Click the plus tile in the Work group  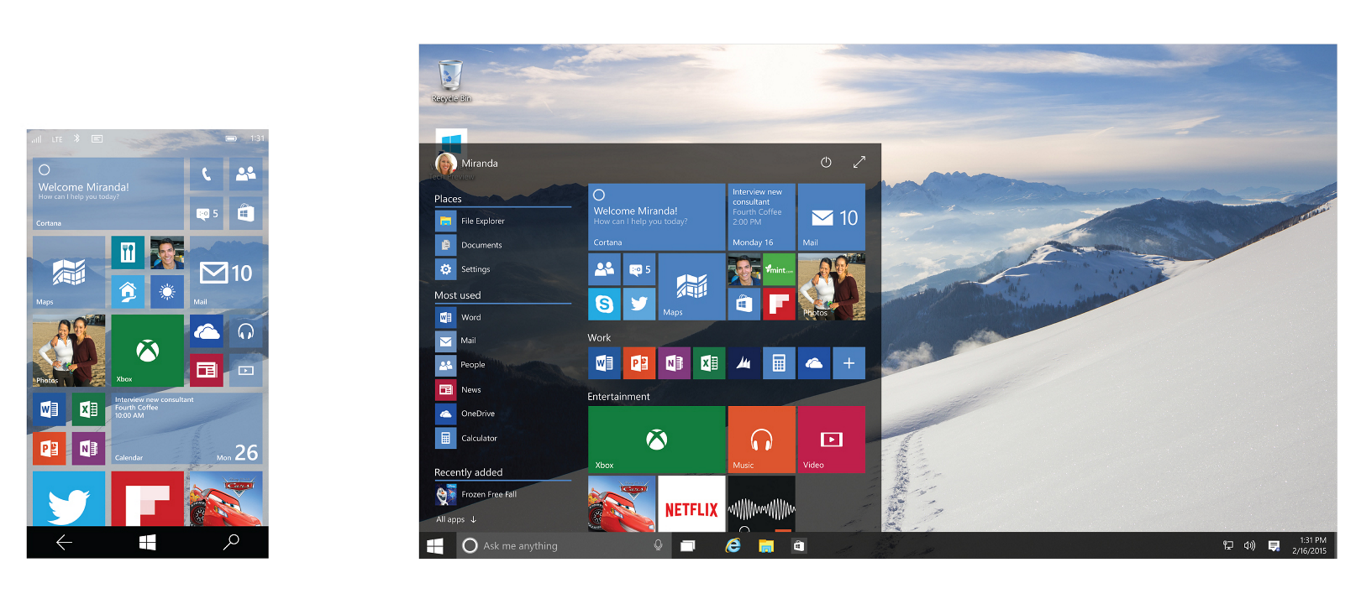click(x=849, y=363)
